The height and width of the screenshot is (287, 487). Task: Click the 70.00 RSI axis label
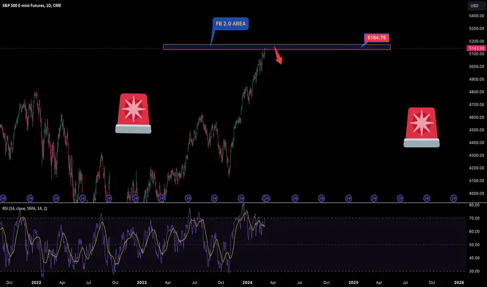[474, 218]
